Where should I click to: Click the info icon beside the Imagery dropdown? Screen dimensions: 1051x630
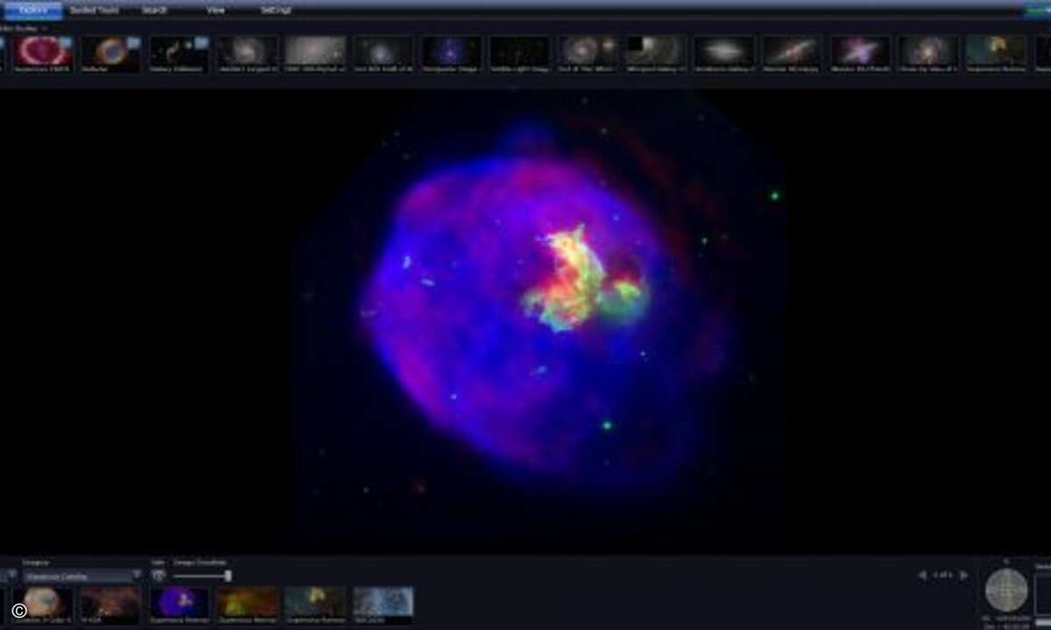point(159,576)
